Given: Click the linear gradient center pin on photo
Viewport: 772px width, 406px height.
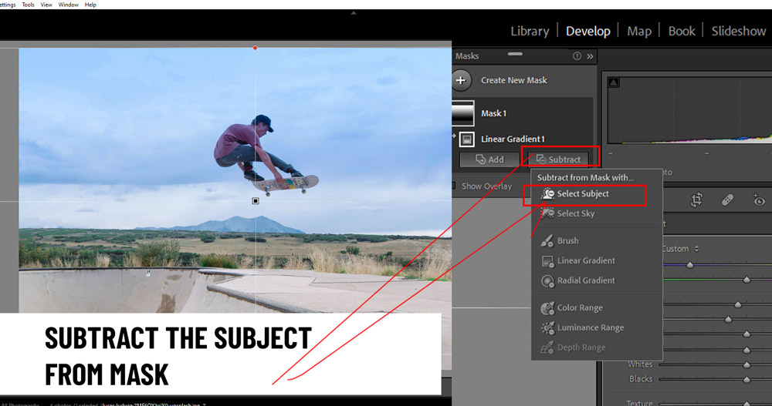Looking at the screenshot, I should click(x=256, y=201).
